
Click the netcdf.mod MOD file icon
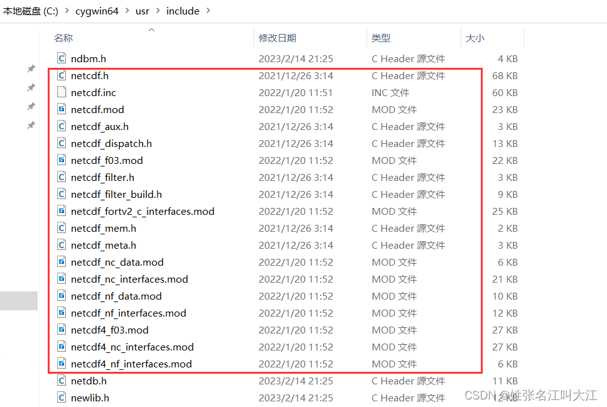(x=61, y=109)
